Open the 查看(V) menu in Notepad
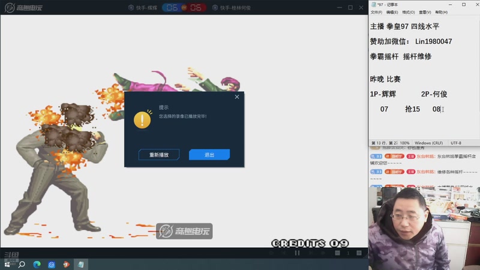This screenshot has height=270, width=480. coord(425,12)
